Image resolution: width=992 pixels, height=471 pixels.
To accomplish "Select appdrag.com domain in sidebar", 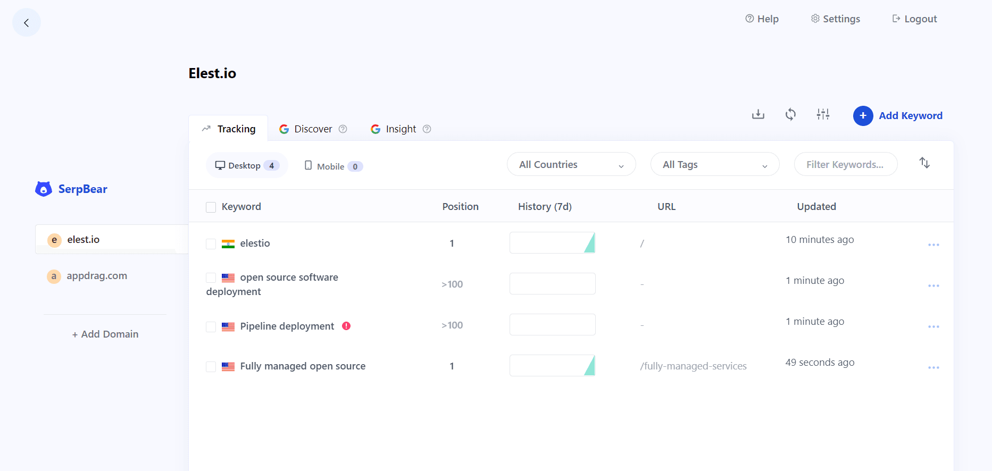I will coord(88,276).
